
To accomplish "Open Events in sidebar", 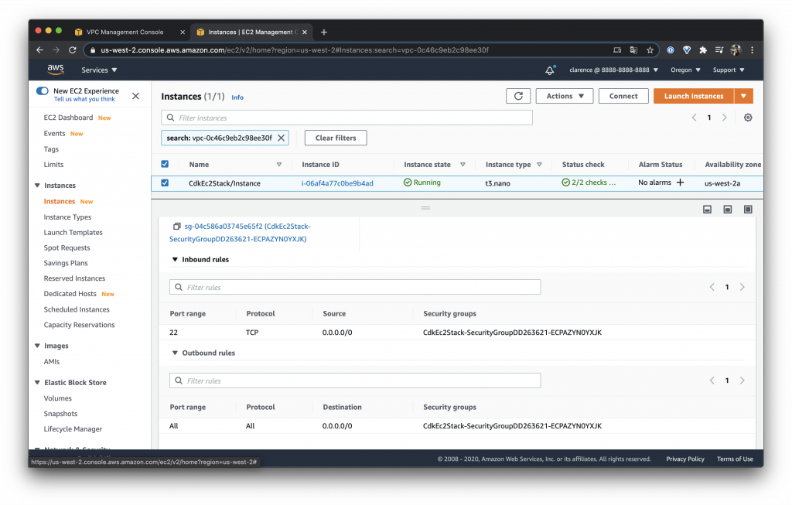I will (x=54, y=133).
